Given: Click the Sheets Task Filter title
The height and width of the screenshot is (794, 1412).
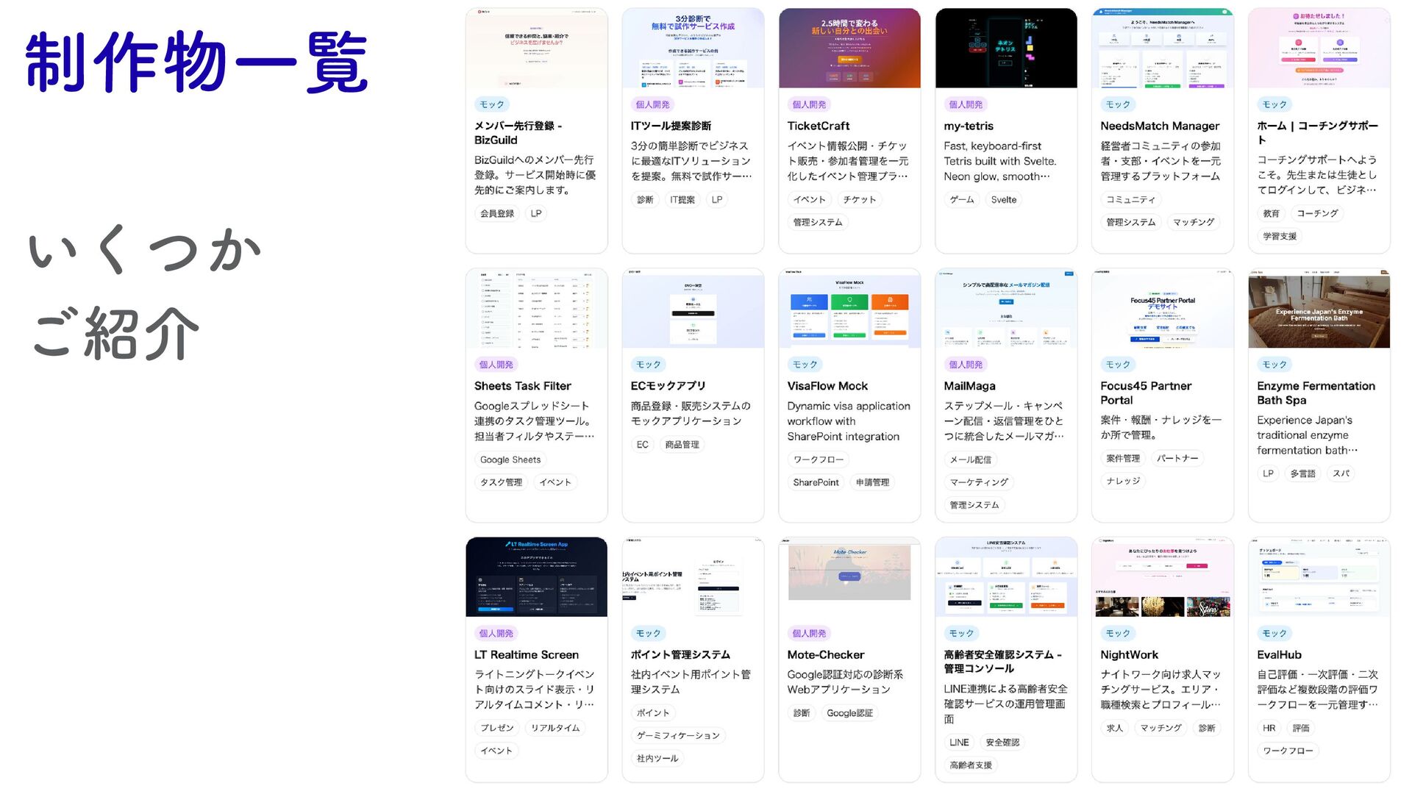Looking at the screenshot, I should pos(522,386).
